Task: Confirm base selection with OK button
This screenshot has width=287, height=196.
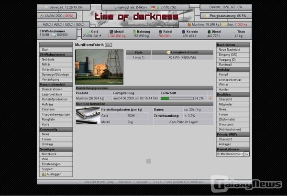Action: (x=246, y=154)
